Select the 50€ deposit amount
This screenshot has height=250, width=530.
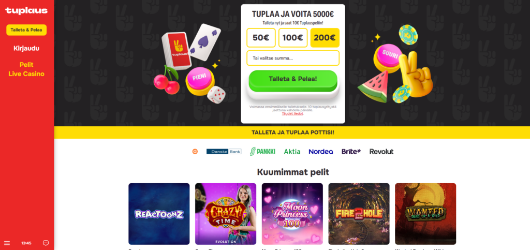pyautogui.click(x=261, y=38)
